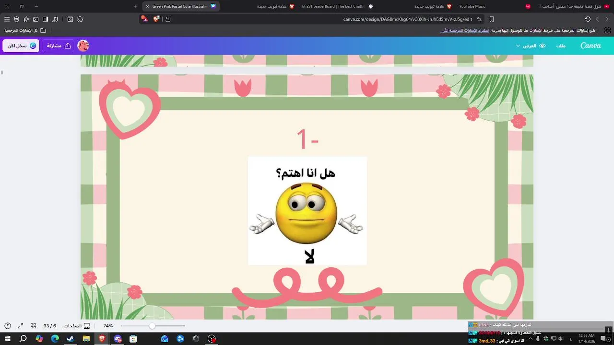Switch to the new tab beside YouTube Music
The width and height of the screenshot is (614, 345).
[x=415, y=6]
